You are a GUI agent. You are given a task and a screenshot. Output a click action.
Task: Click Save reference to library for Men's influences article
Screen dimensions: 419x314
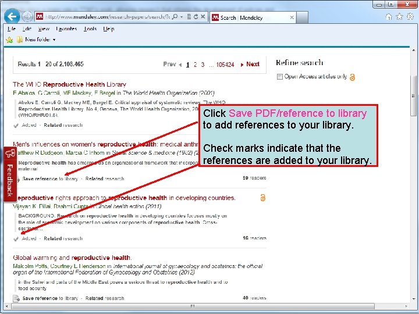(50, 179)
